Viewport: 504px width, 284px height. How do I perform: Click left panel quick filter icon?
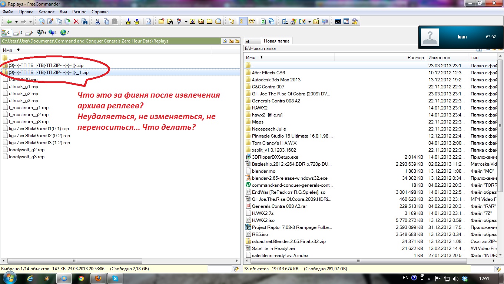[x=236, y=269]
